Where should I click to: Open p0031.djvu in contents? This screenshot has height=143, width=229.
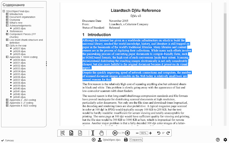pyautogui.click(x=19, y=63)
